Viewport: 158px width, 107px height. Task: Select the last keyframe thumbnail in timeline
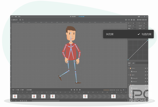[113, 96]
